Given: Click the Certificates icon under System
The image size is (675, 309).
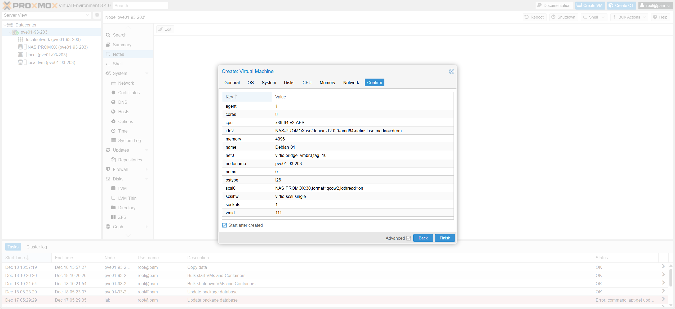Looking at the screenshot, I should (113, 93).
